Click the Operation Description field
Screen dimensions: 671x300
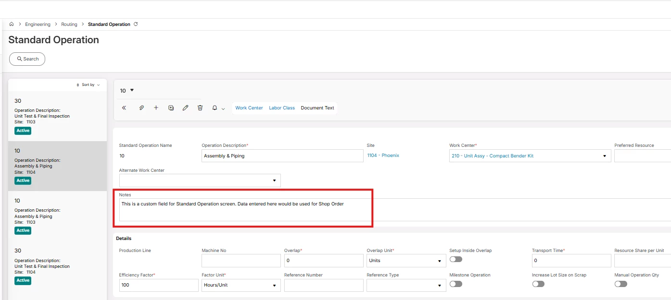click(x=282, y=156)
